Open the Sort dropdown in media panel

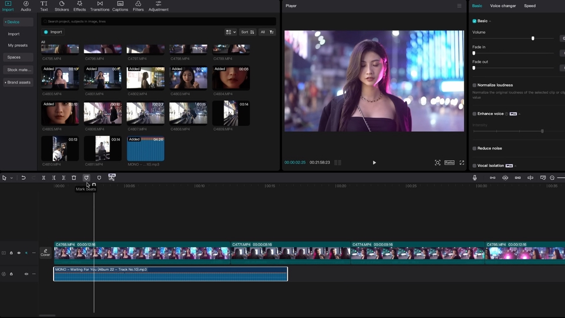coord(248,32)
